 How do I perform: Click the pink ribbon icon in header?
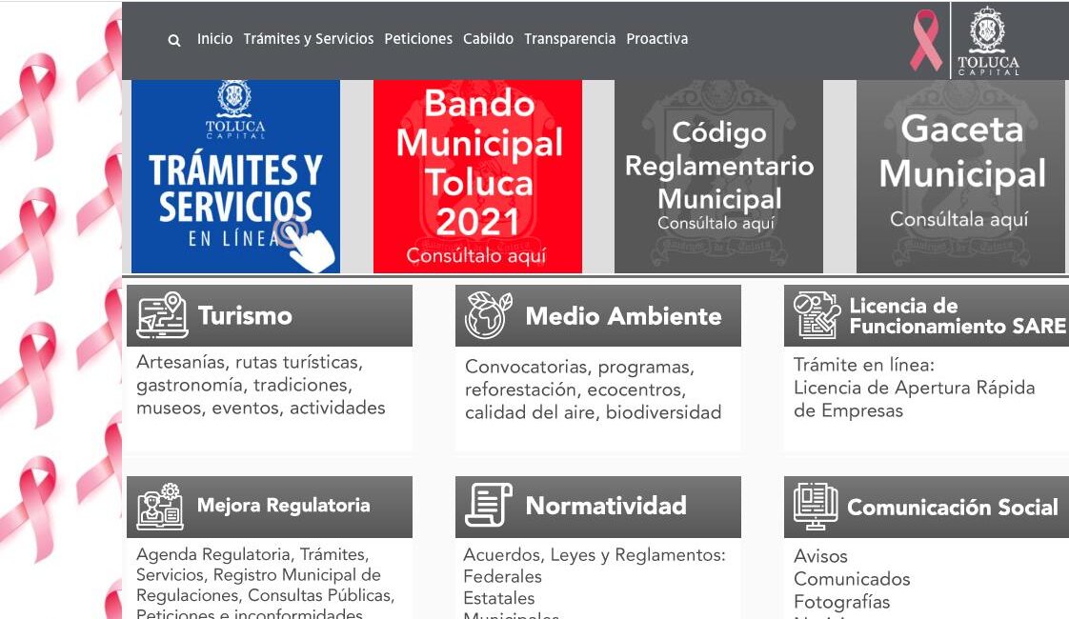[926, 40]
